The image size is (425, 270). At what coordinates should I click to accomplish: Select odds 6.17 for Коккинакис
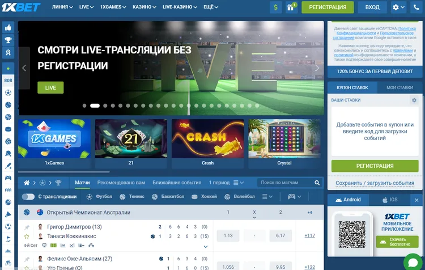280,236
